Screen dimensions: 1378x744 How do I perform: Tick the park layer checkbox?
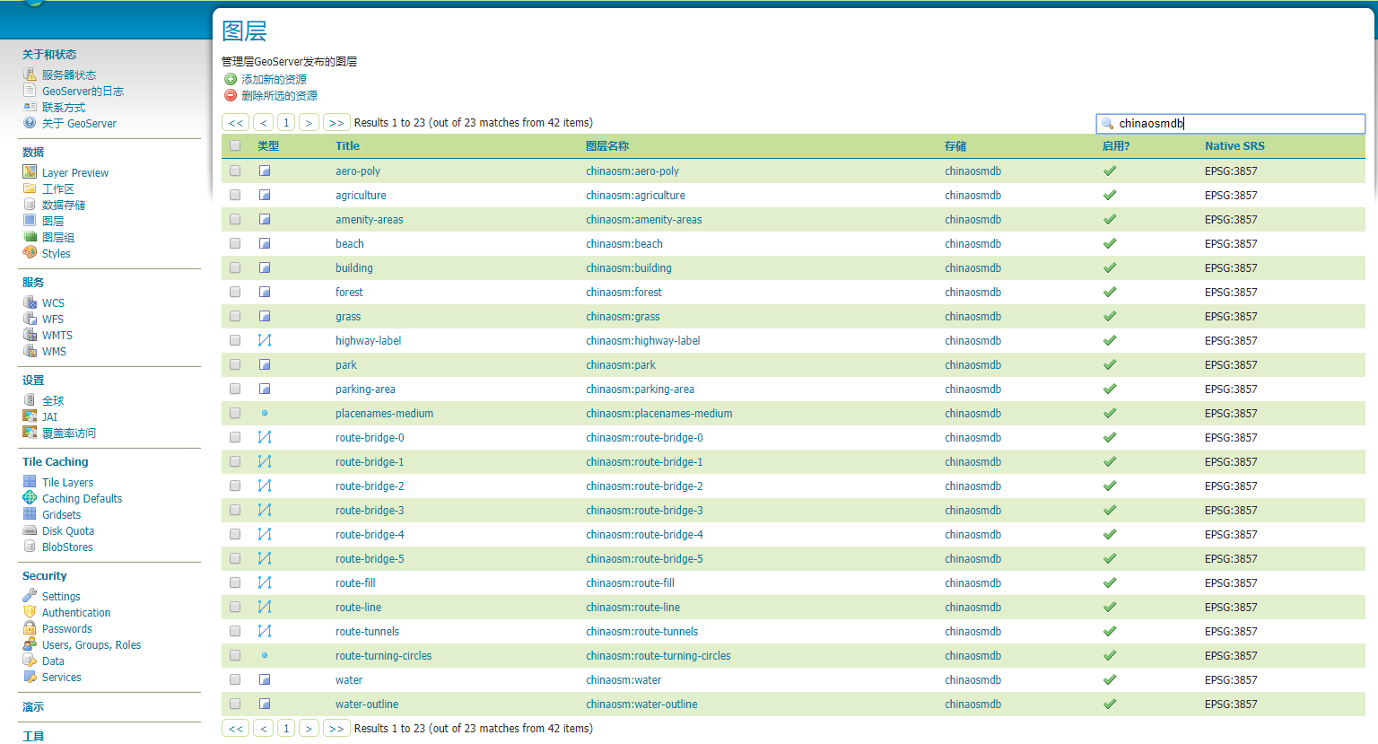[235, 364]
